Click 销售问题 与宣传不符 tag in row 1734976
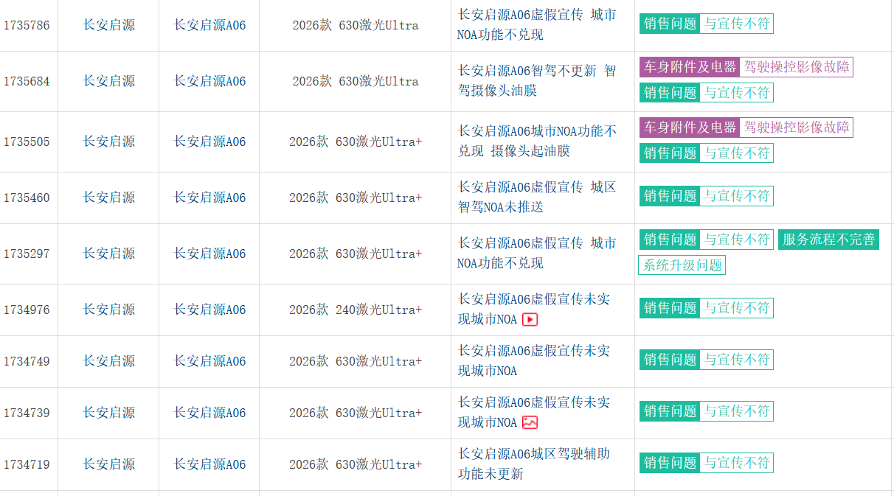894x496 pixels. 706,308
